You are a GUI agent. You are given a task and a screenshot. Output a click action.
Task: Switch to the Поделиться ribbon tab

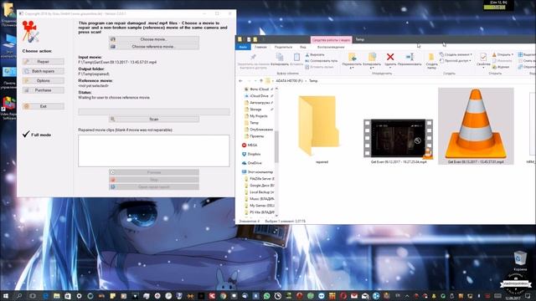click(283, 47)
